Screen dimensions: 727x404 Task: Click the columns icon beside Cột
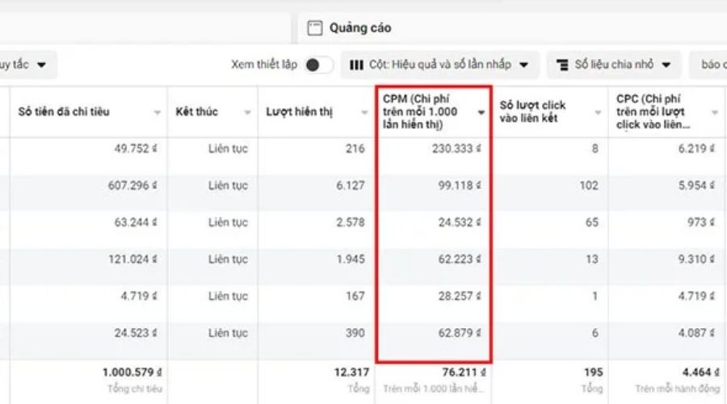click(x=356, y=65)
